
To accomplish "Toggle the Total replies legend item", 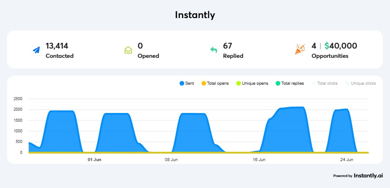I will point(290,83).
